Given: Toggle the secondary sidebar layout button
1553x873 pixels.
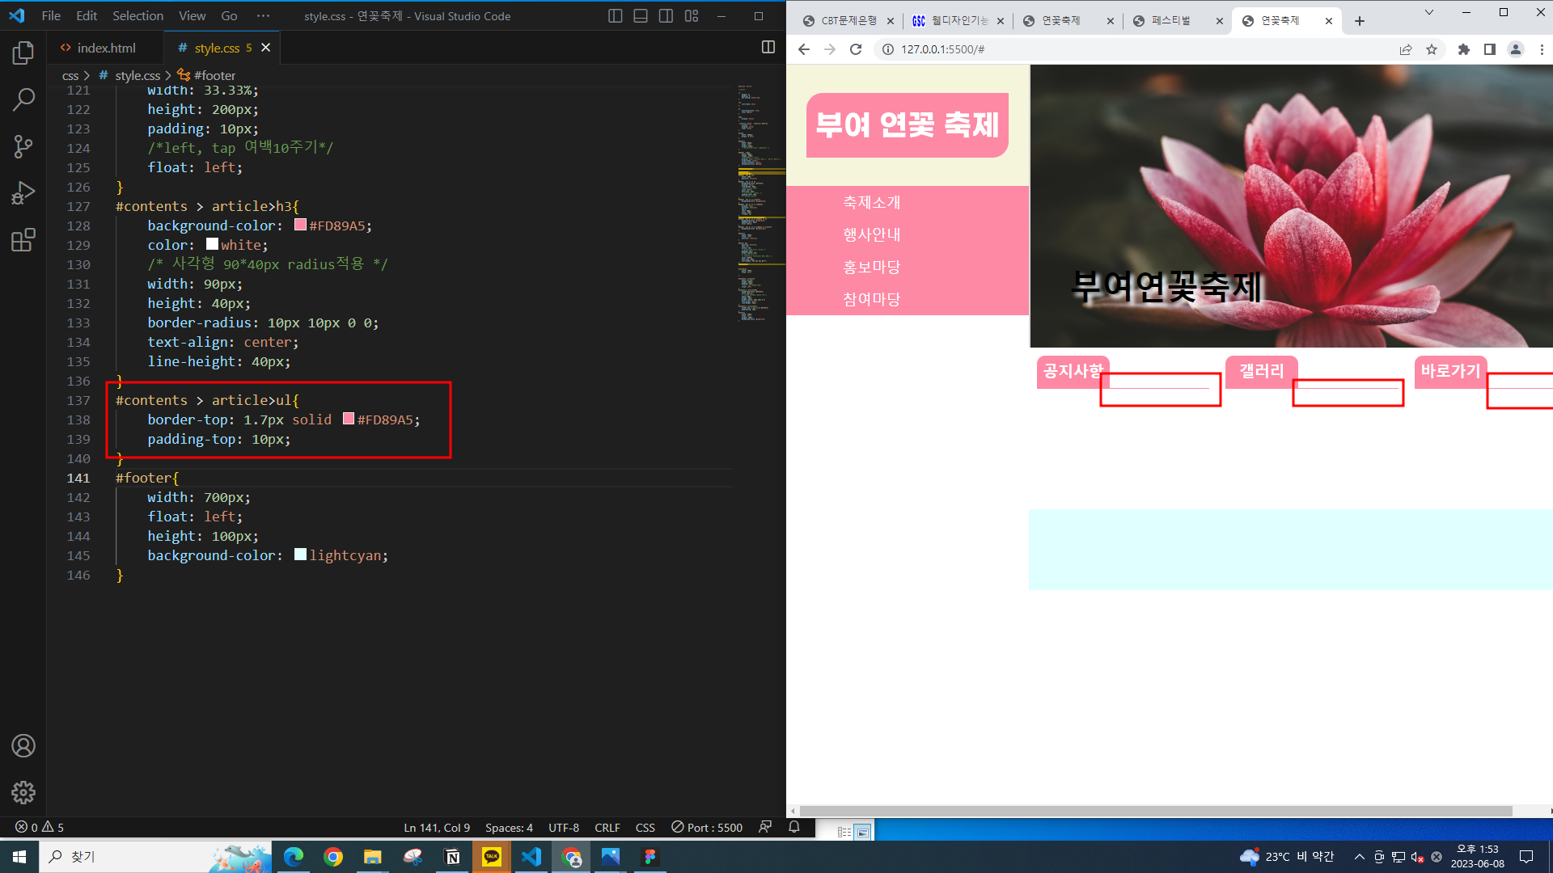Looking at the screenshot, I should (x=666, y=16).
